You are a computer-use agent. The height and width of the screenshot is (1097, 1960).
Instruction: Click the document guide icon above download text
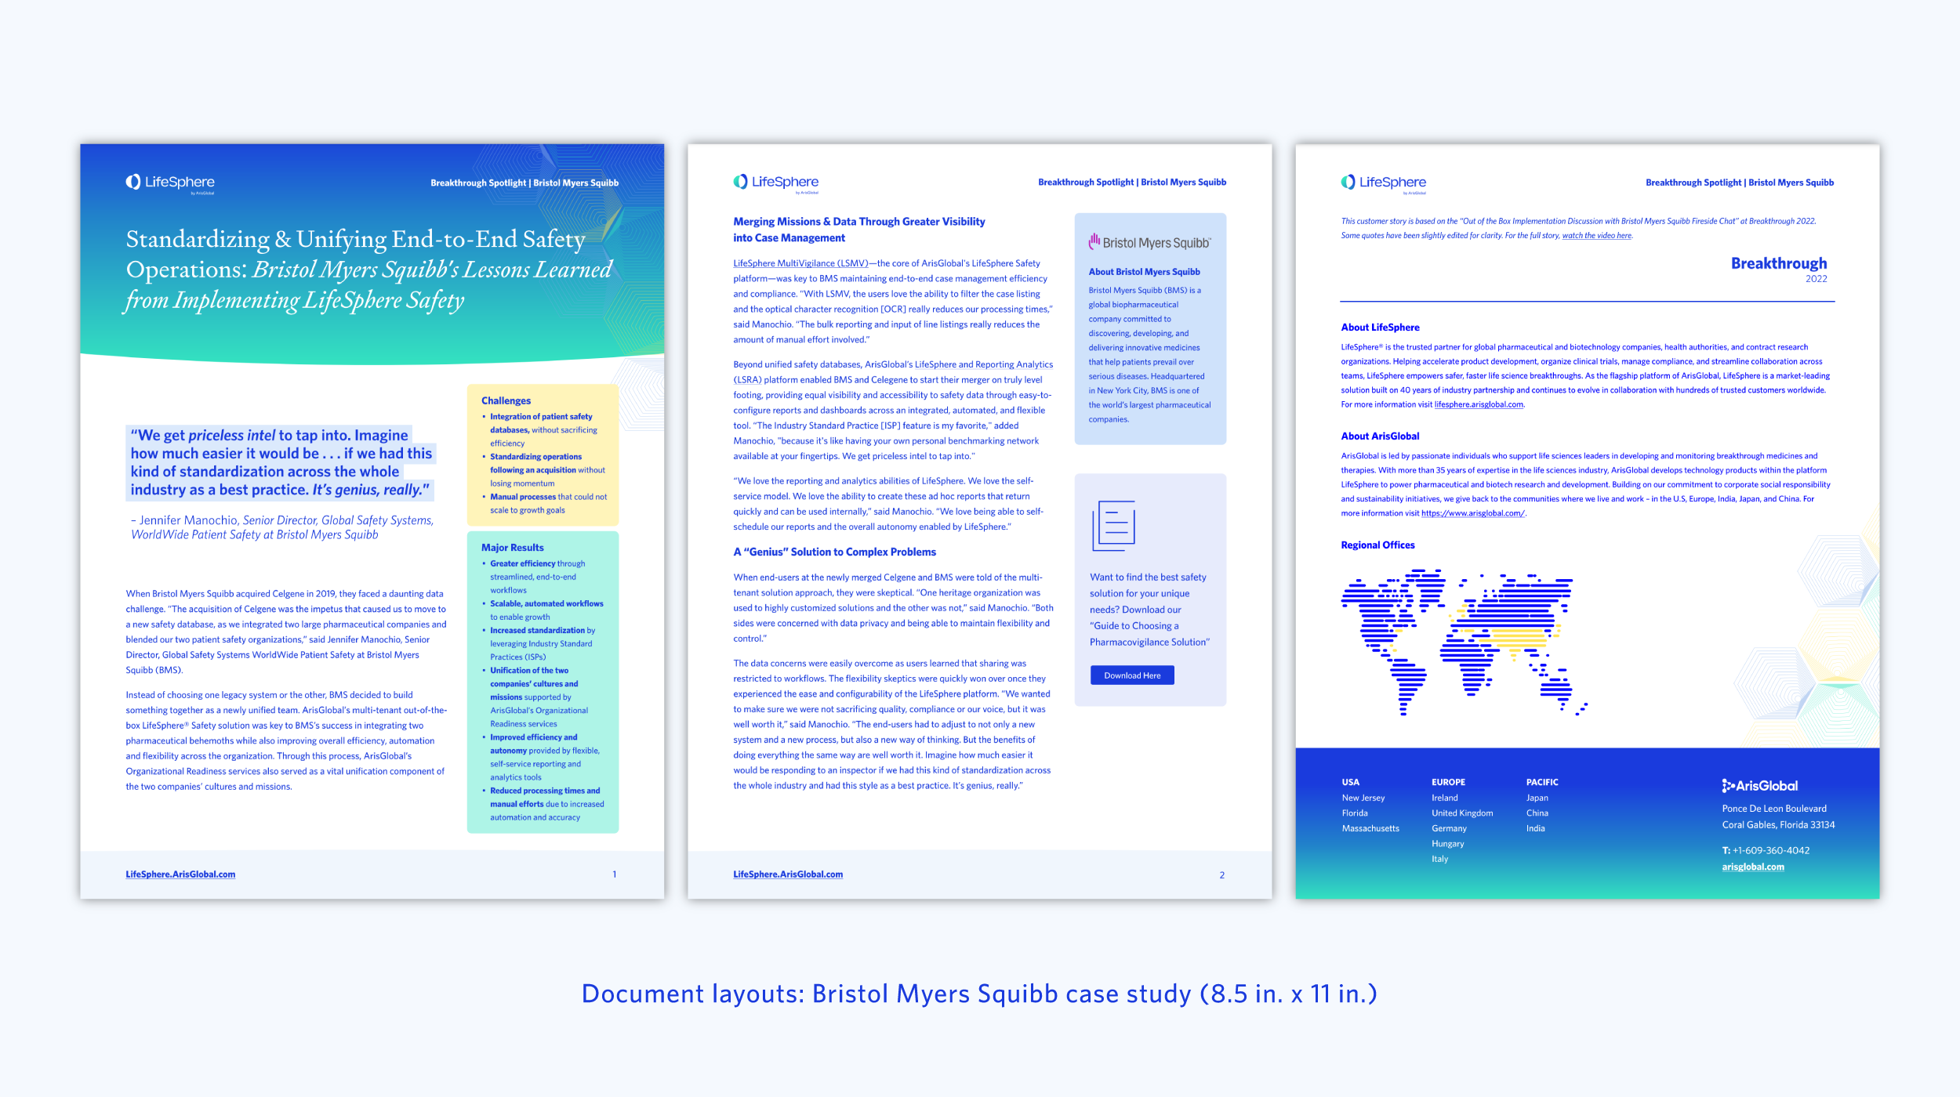1113,526
